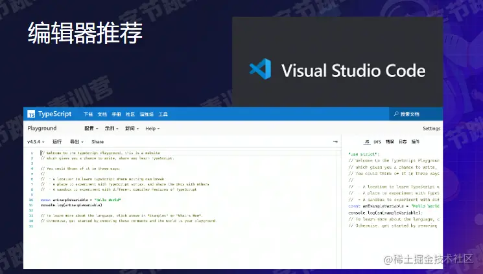This screenshot has height=274, width=483.
Task: Expand the 导出 dropdown
Action: point(77,142)
